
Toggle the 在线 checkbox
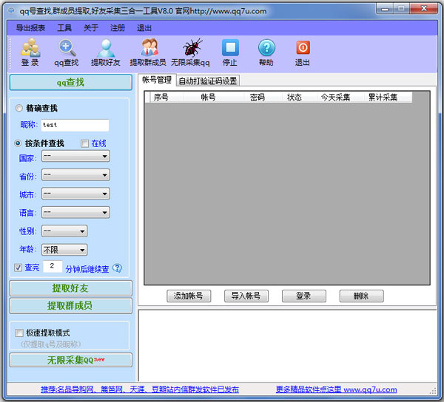(84, 143)
